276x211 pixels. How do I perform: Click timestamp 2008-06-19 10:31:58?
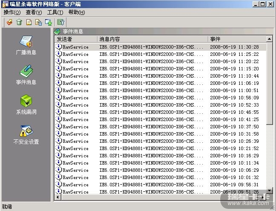click(x=234, y=134)
